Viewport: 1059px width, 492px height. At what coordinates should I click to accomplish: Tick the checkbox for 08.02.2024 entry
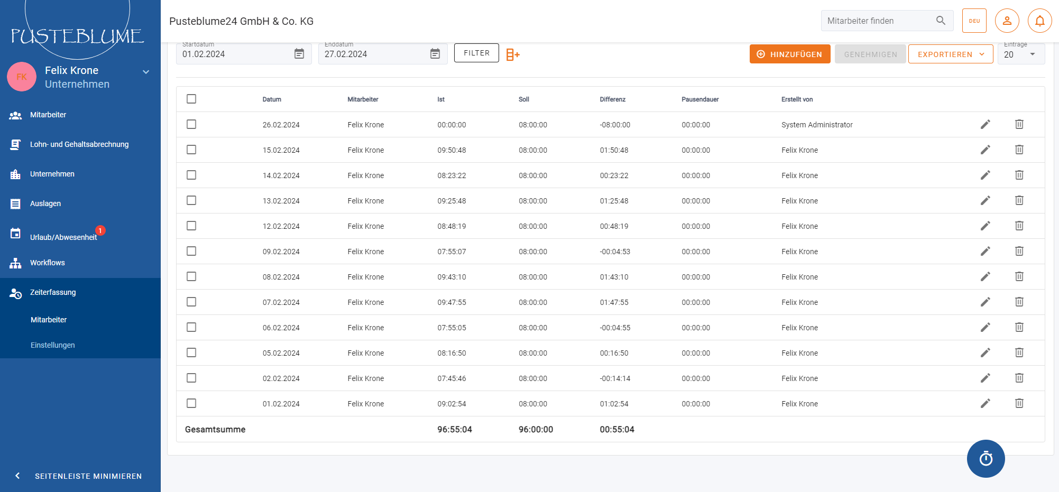click(191, 276)
